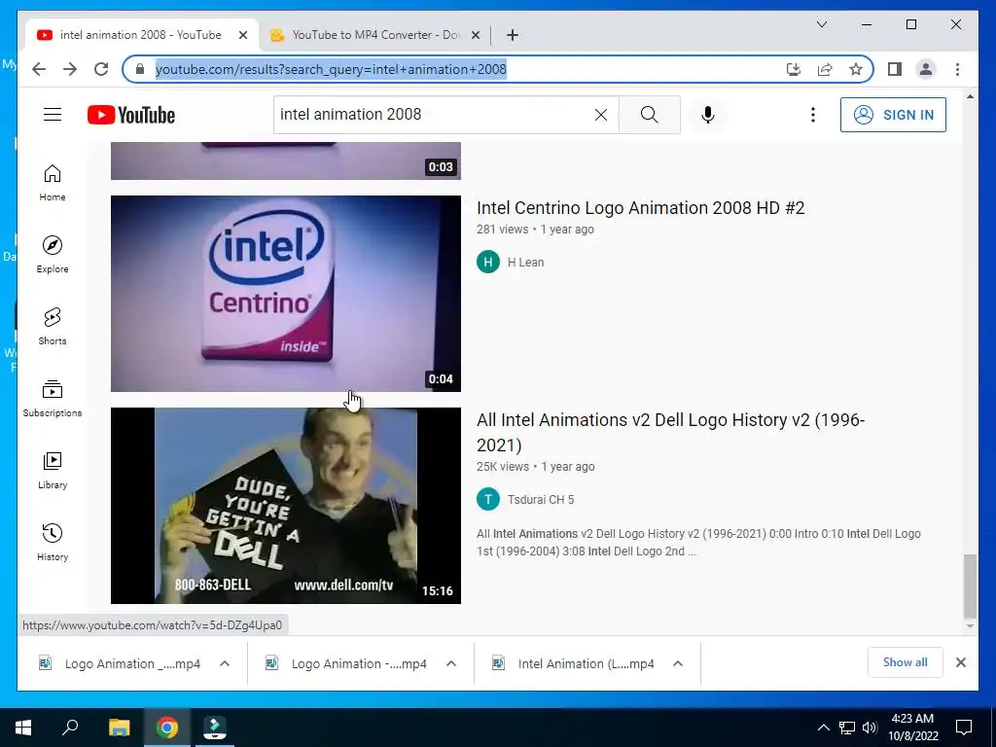Click the SIGN IN button
Image resolution: width=996 pixels, height=747 pixels.
pyautogui.click(x=893, y=115)
